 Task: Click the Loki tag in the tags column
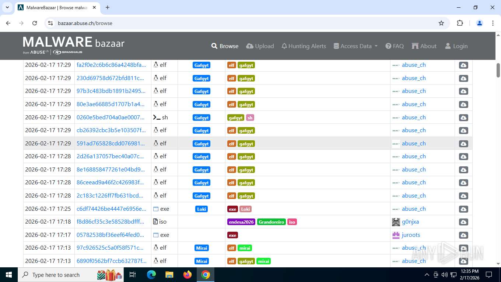[x=245, y=209]
